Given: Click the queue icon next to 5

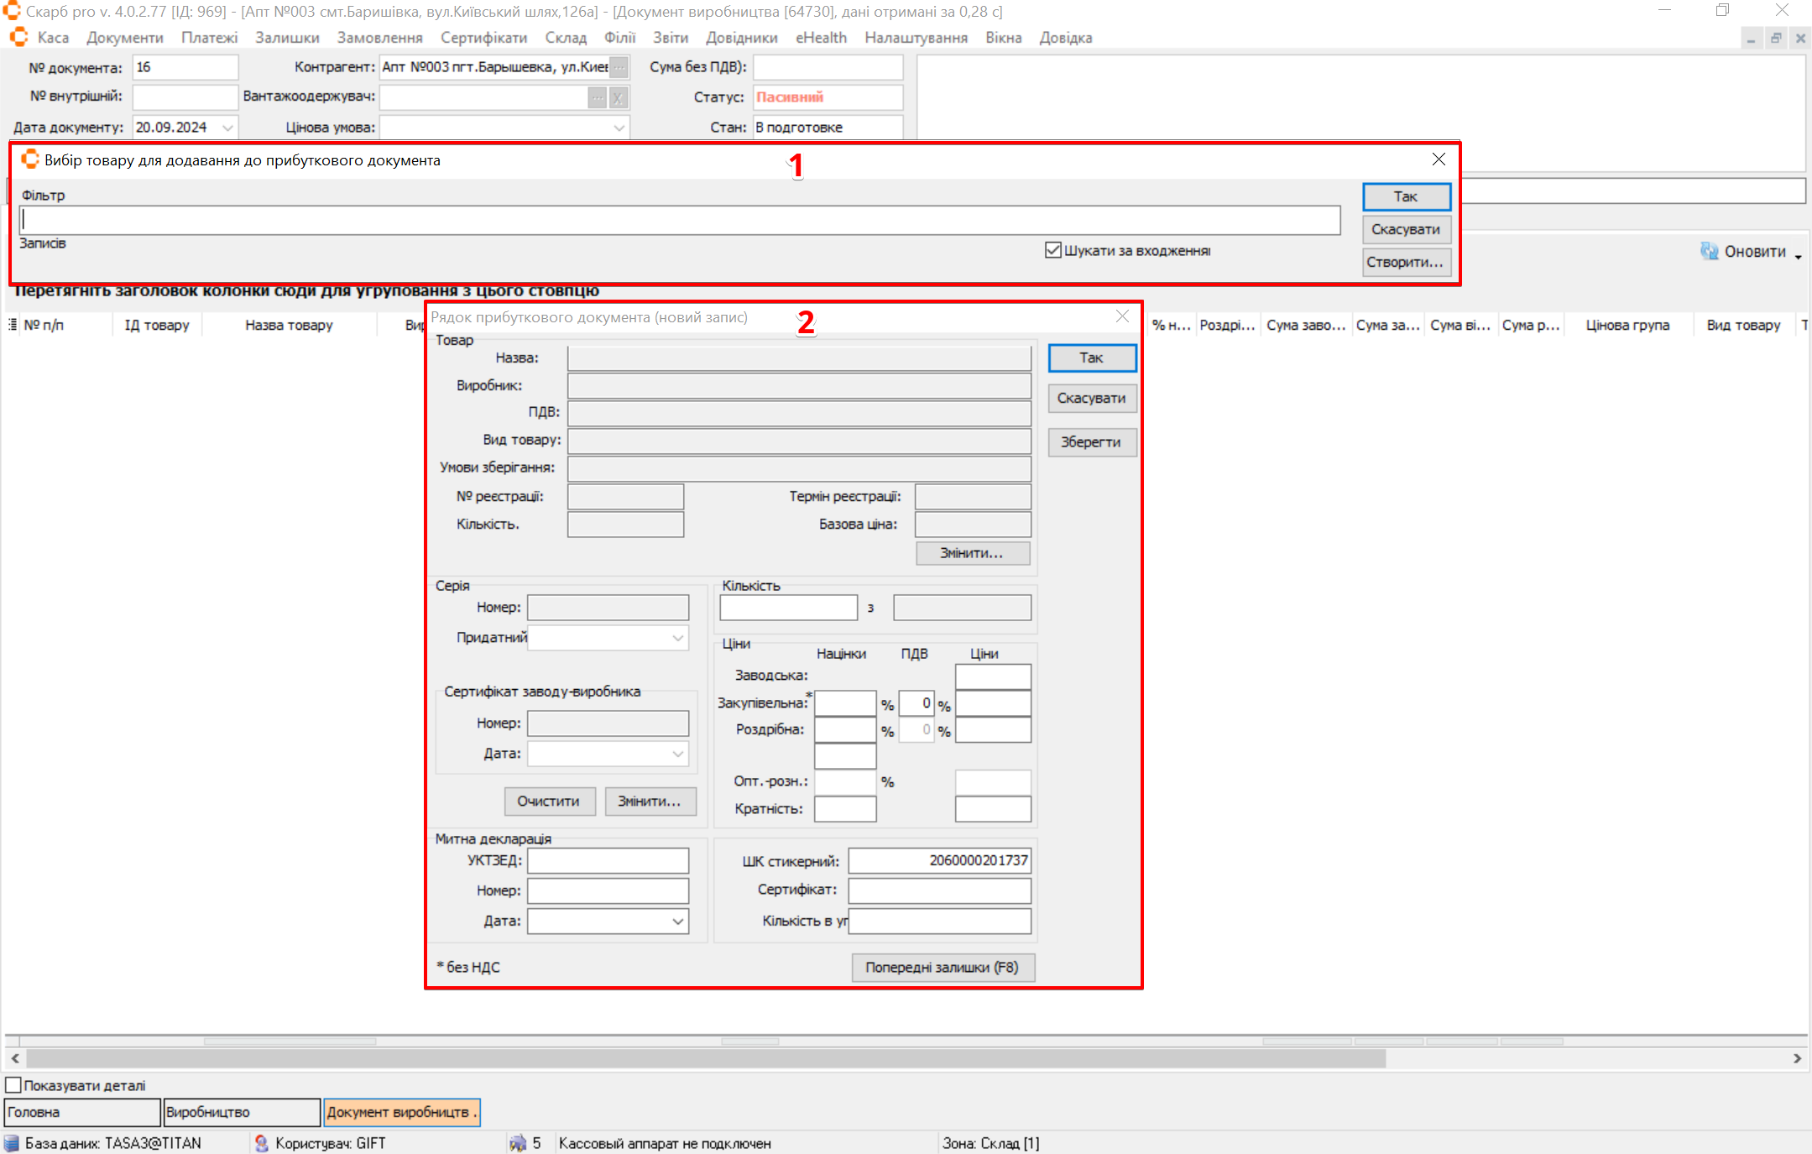Looking at the screenshot, I should tap(517, 1143).
